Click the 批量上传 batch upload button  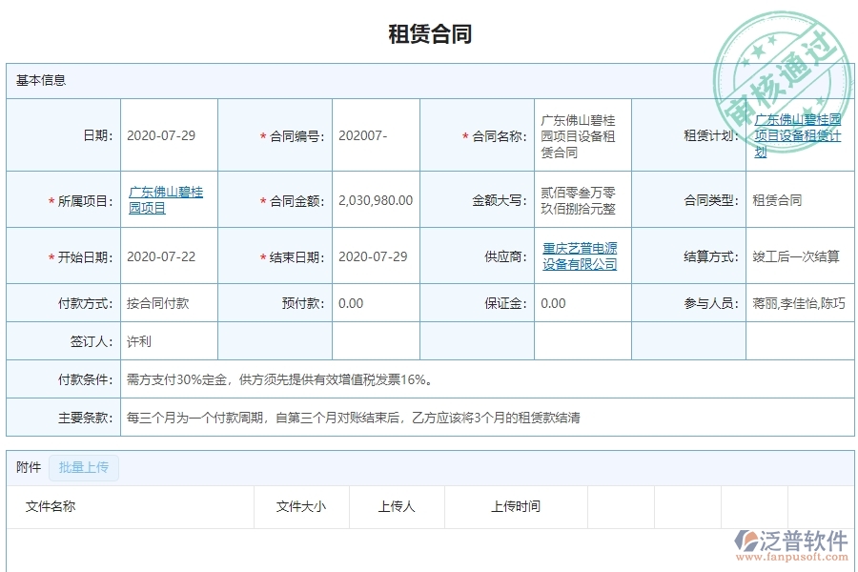83,467
